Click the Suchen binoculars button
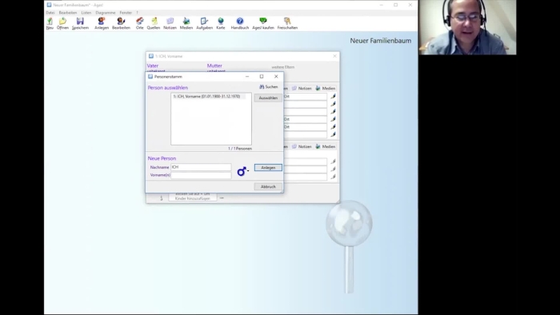The width and height of the screenshot is (560, 315). click(x=268, y=86)
